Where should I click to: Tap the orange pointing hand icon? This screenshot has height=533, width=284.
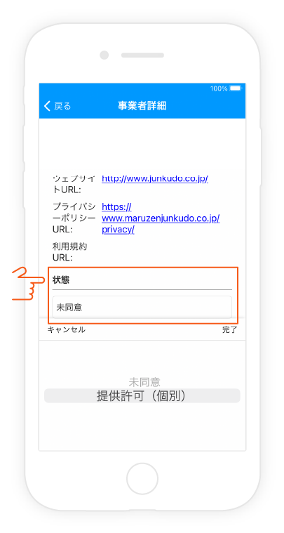click(29, 284)
